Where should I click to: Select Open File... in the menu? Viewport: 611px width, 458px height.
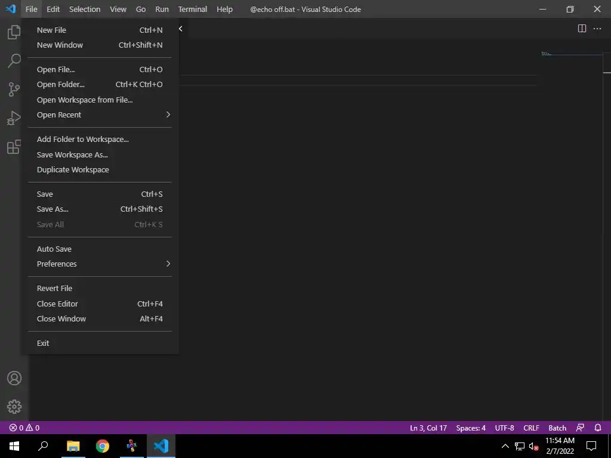pos(100,69)
